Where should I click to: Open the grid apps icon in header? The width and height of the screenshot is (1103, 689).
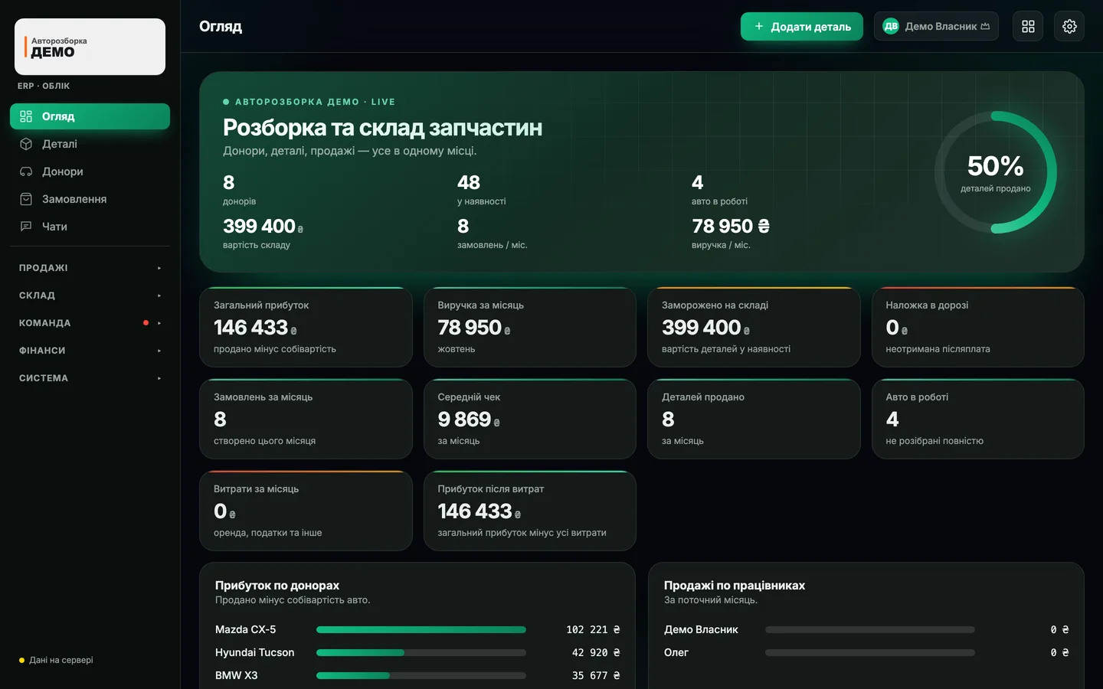[x=1028, y=26]
